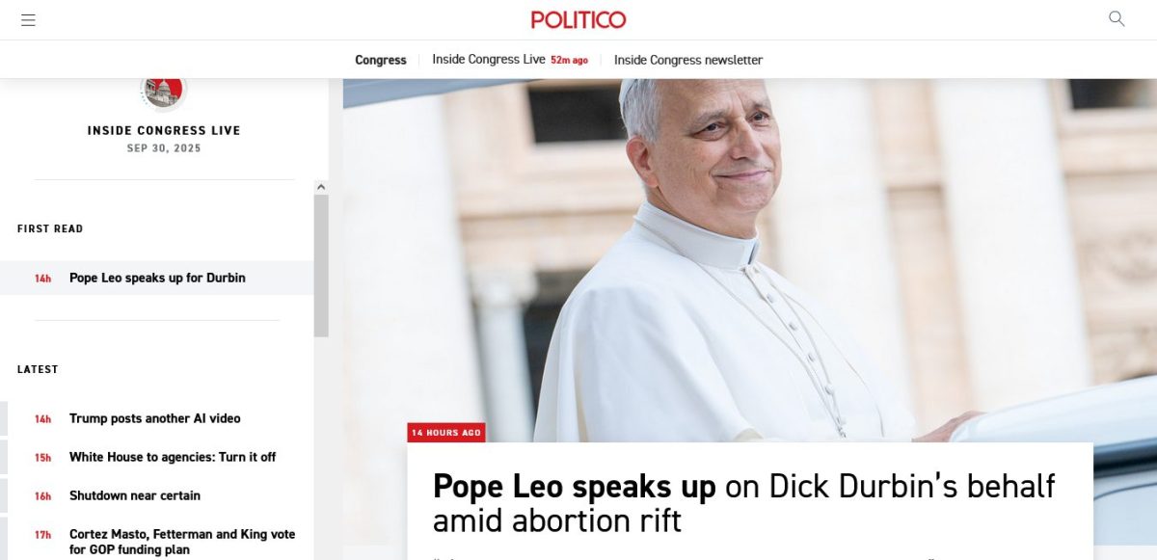Click the sidebar scroll up arrow
Image resolution: width=1157 pixels, height=560 pixels.
point(321,187)
